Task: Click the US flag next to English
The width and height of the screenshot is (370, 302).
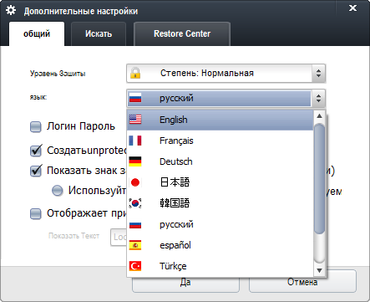Action: 135,120
